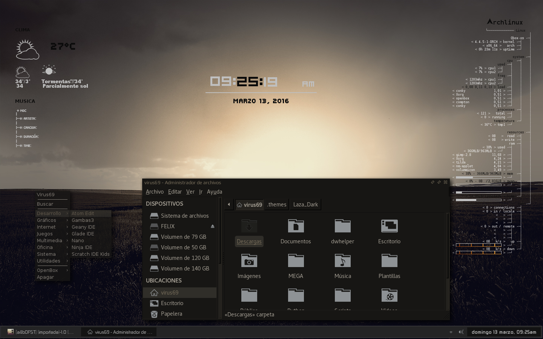
Task: Open the Editar menu
Action: coord(175,192)
